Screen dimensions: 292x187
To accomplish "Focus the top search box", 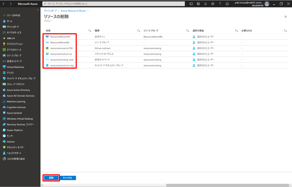I will [x=114, y=4].
